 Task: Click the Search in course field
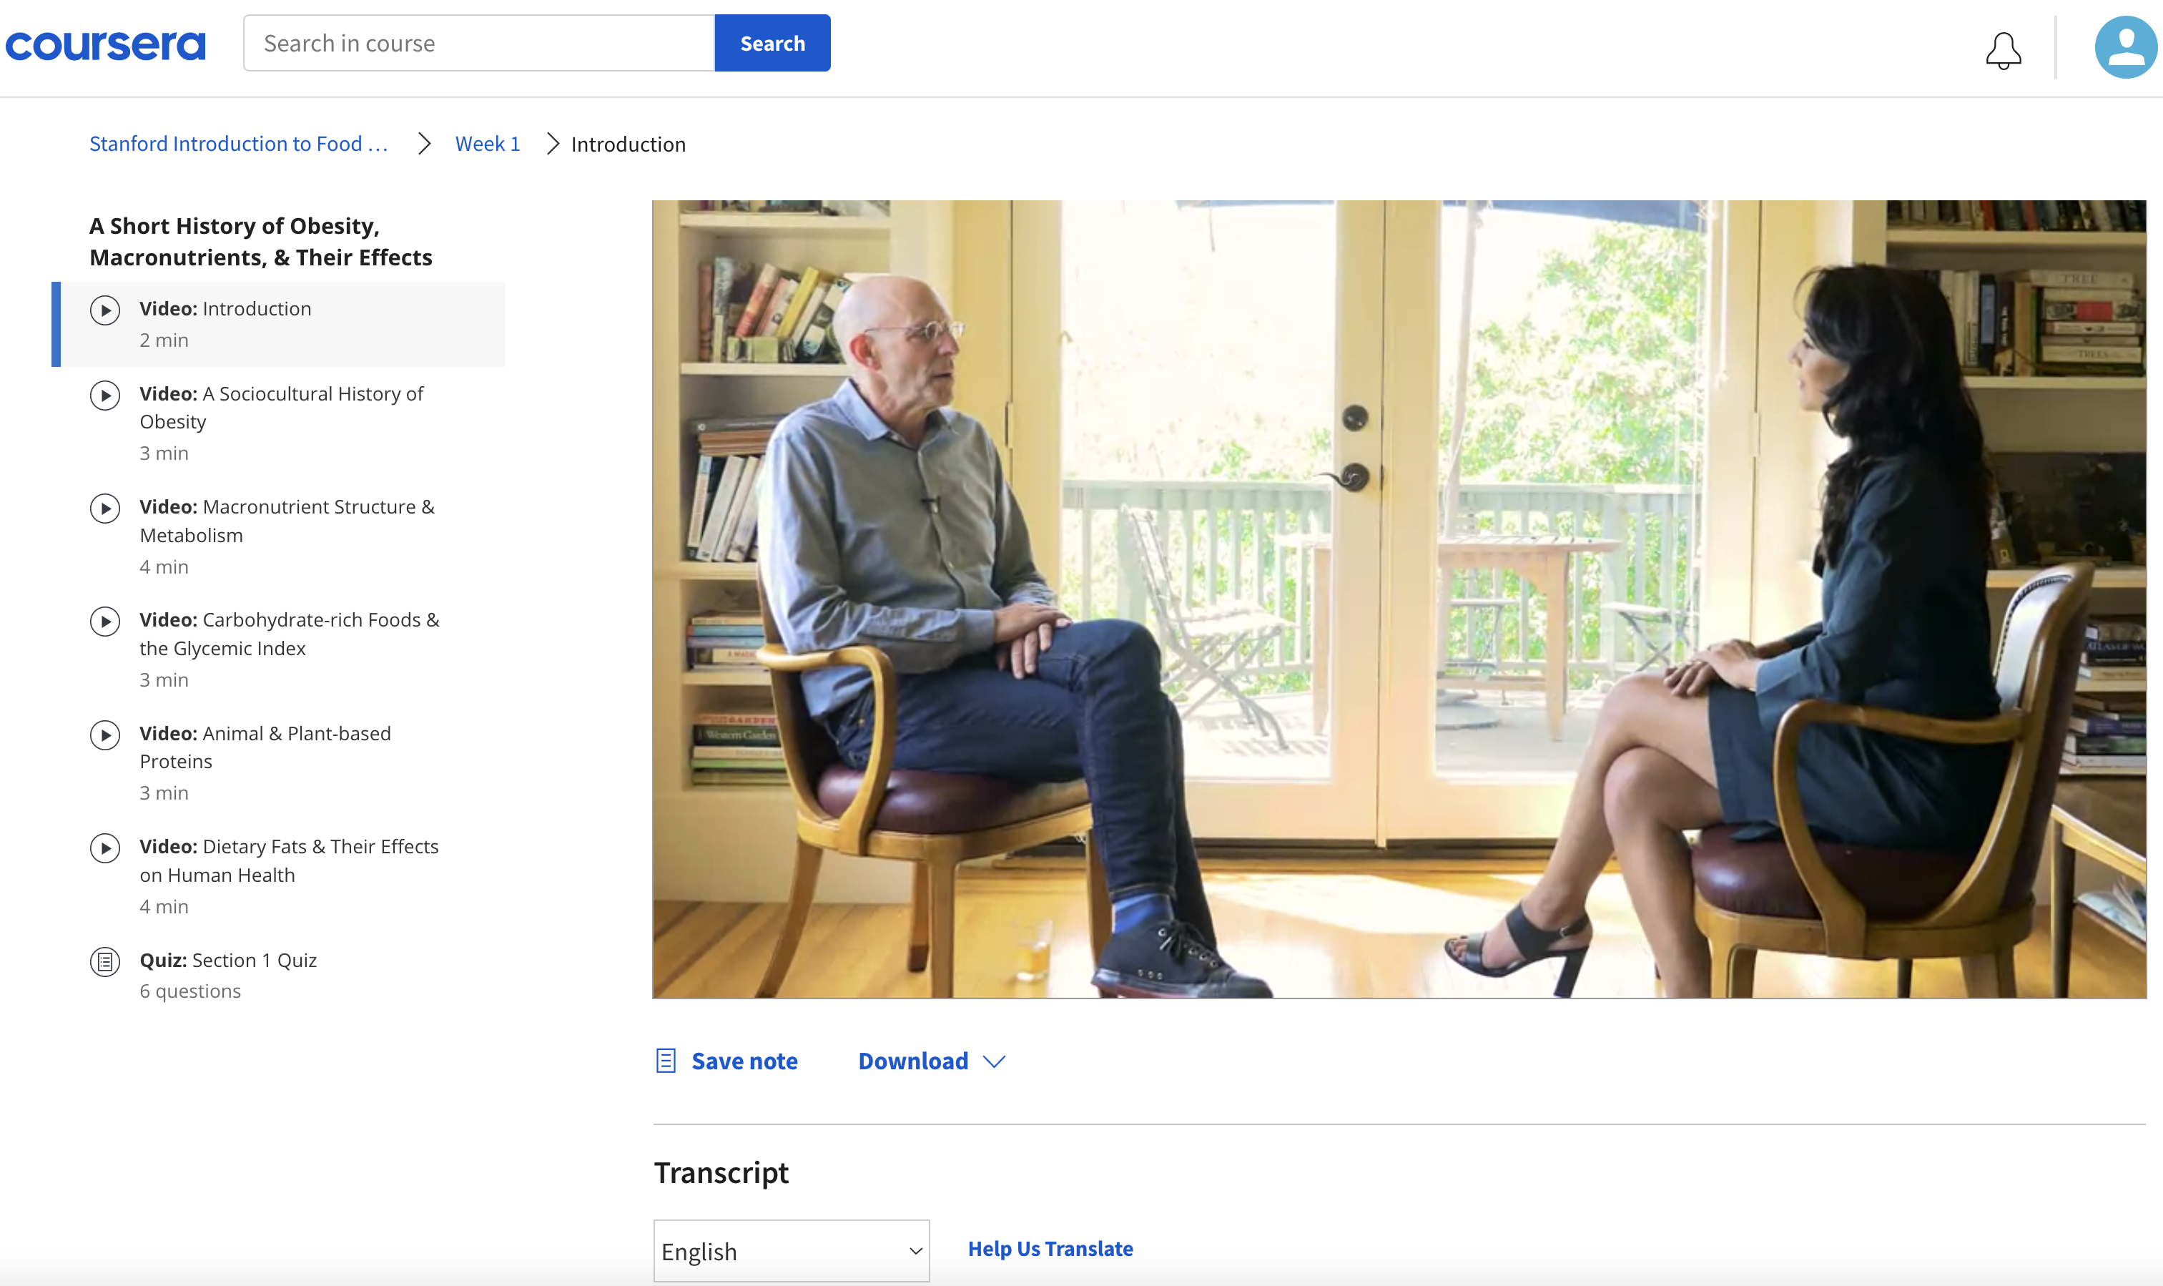(478, 44)
